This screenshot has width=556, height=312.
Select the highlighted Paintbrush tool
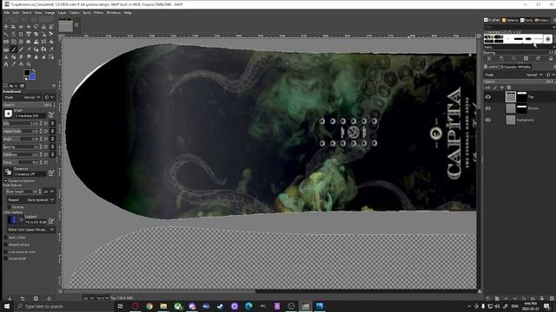14,49
